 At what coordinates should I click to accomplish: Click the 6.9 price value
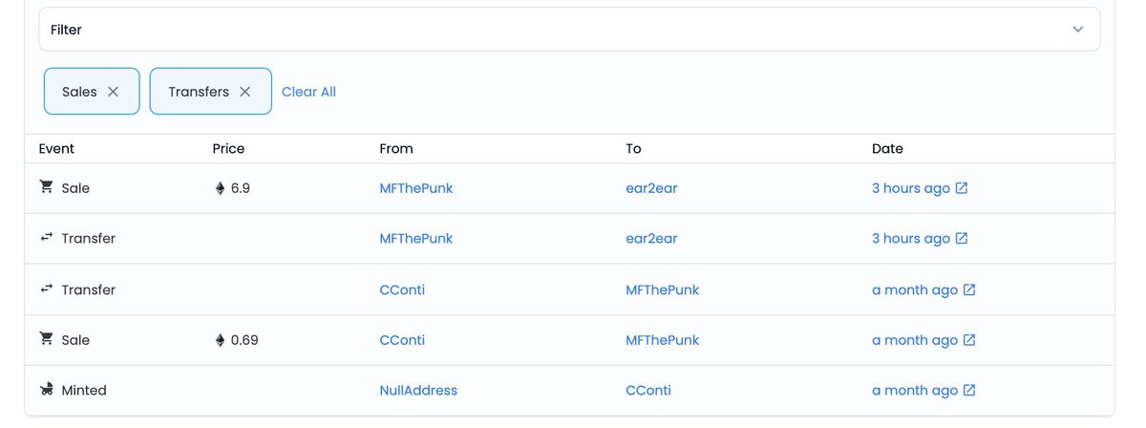click(x=241, y=188)
